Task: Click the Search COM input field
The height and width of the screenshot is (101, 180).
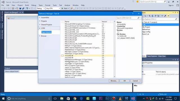Action: (127, 18)
